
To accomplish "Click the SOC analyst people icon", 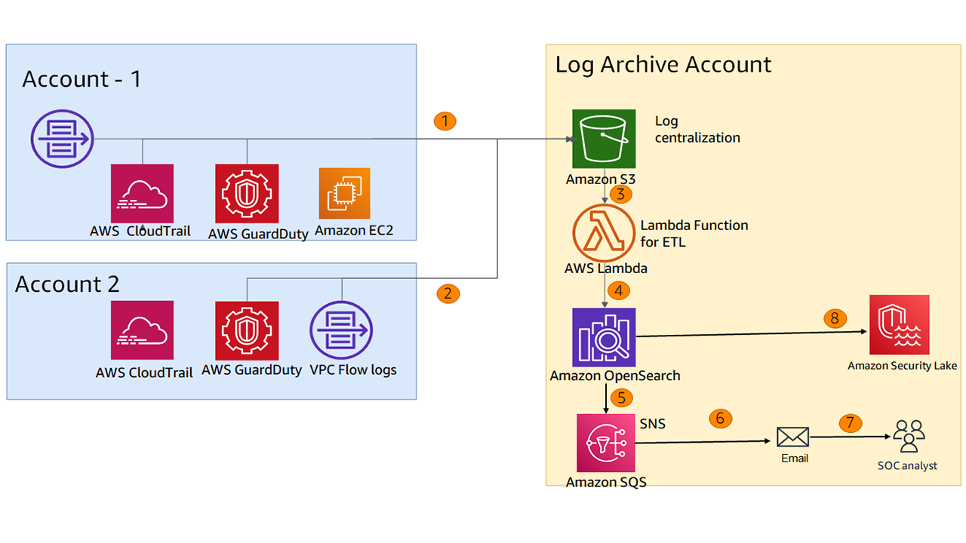I will click(x=908, y=436).
